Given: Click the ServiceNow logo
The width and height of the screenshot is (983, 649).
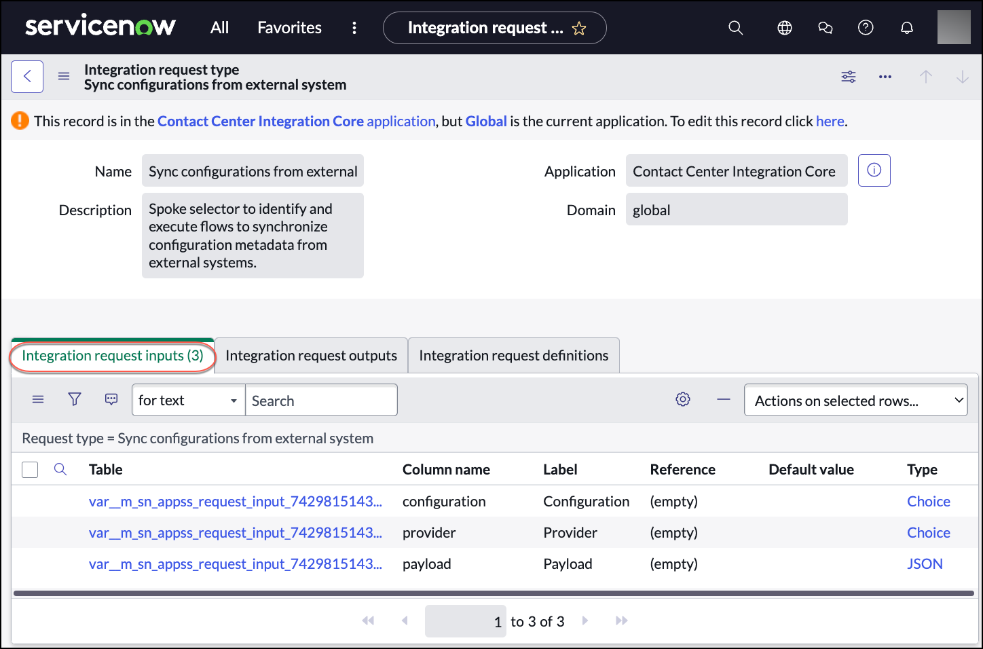Looking at the screenshot, I should coord(100,26).
